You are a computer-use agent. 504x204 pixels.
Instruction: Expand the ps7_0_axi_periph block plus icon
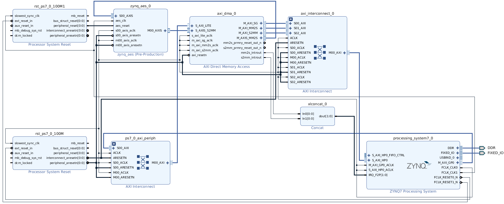point(114,144)
